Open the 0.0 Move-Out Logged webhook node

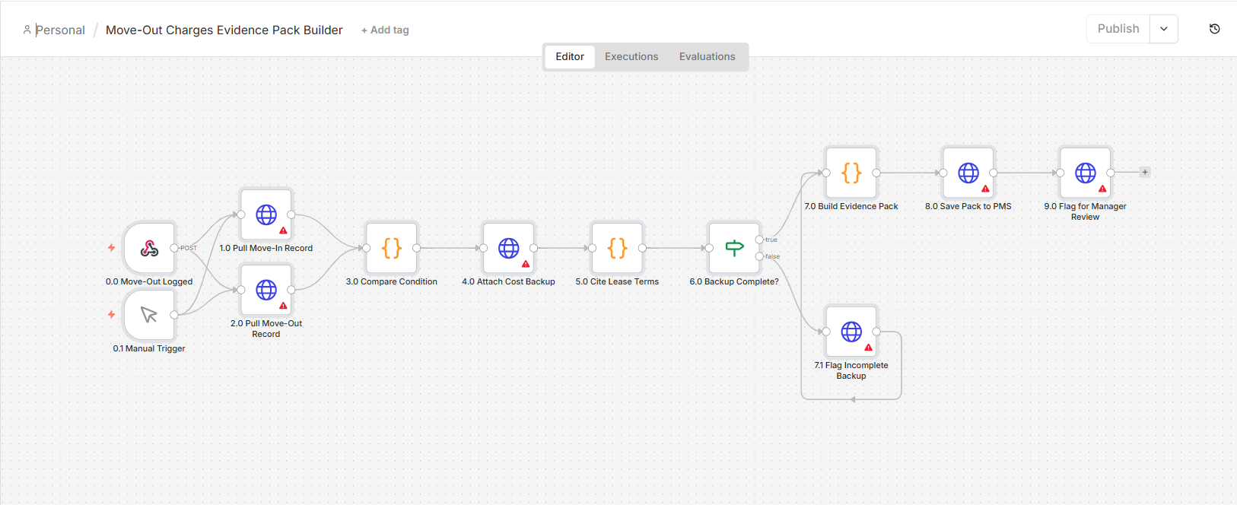point(149,248)
